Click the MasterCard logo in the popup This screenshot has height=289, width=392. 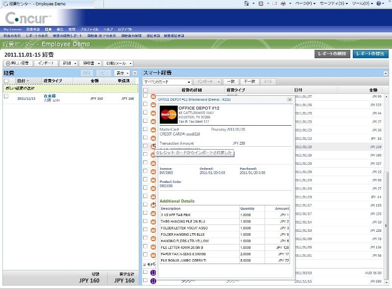pos(169,114)
